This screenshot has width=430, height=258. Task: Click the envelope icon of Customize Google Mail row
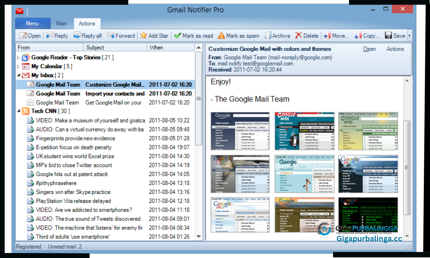(x=30, y=85)
